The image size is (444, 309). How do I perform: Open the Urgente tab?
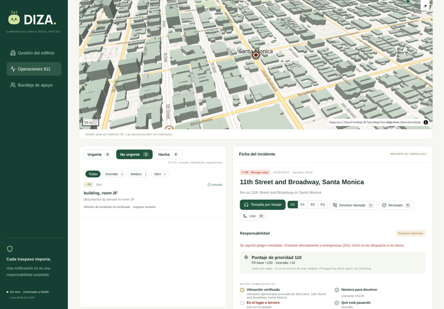99,154
